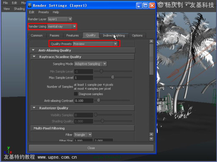Open the Sampling Mode dropdown

pyautogui.click(x=91, y=64)
